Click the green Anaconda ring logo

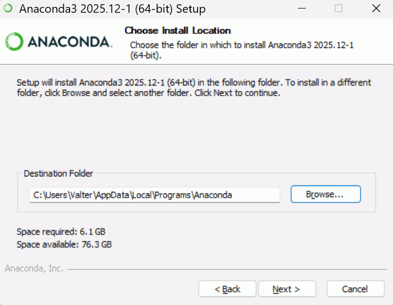14,41
